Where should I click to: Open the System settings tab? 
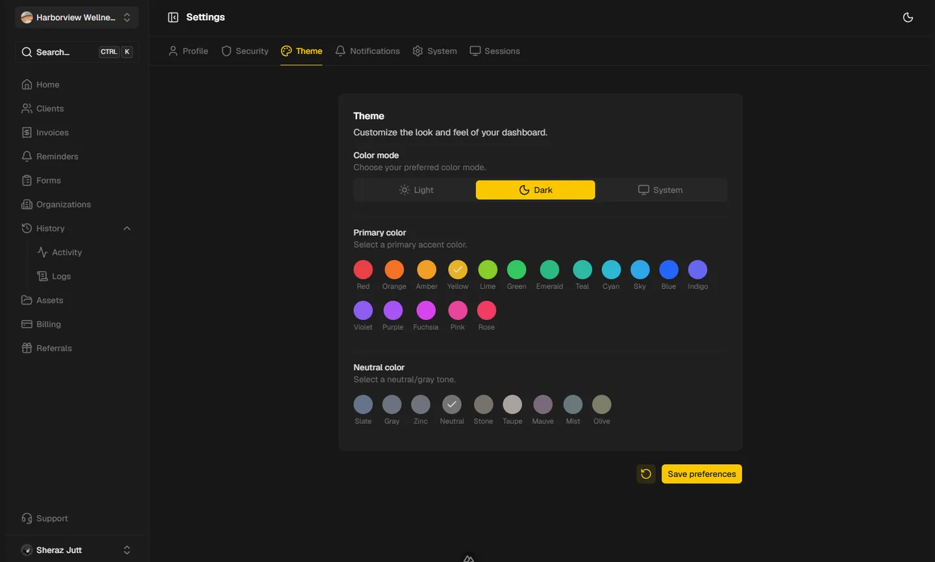tap(435, 51)
